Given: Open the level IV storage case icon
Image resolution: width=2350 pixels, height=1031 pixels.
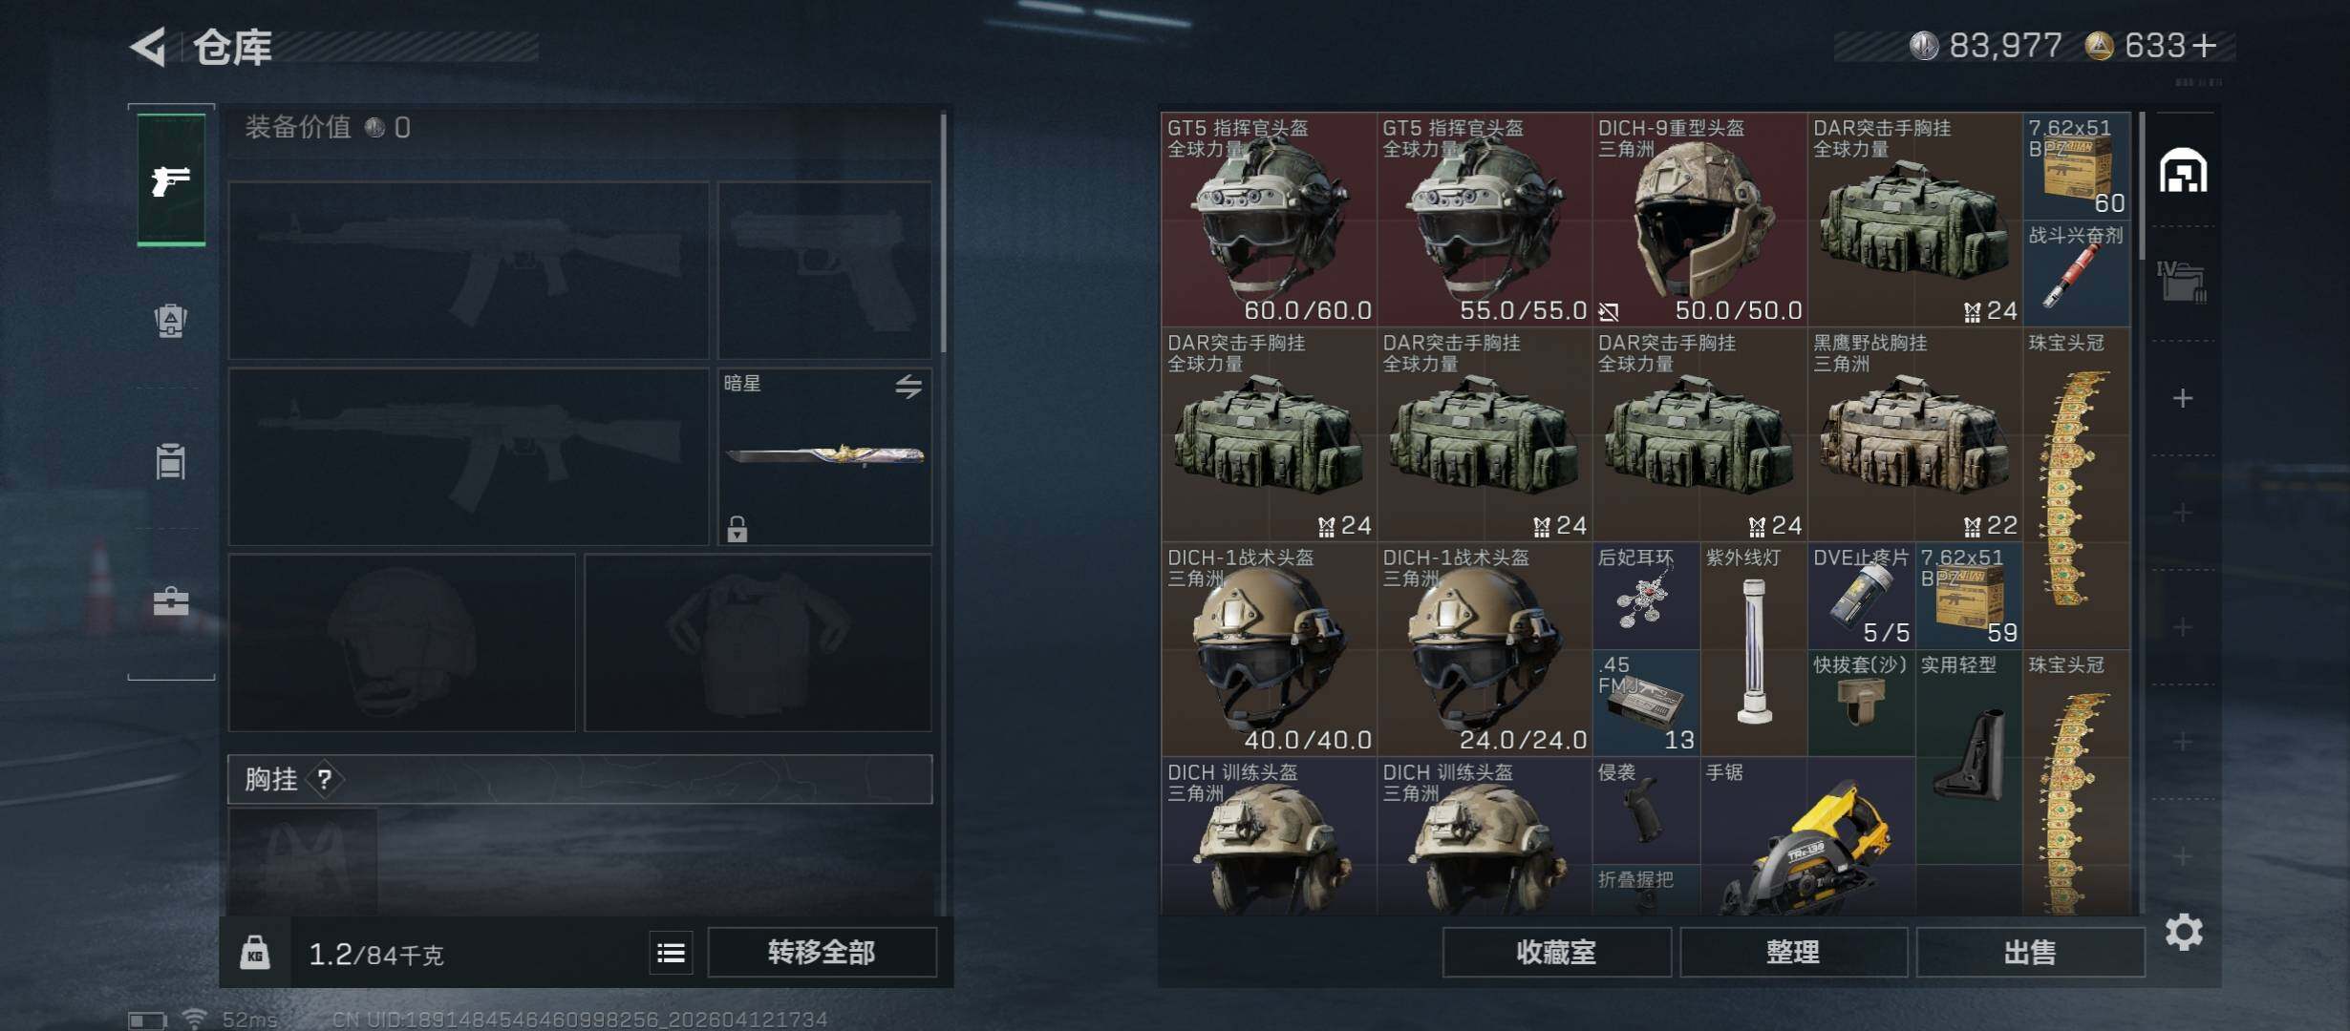Looking at the screenshot, I should click(2182, 282).
